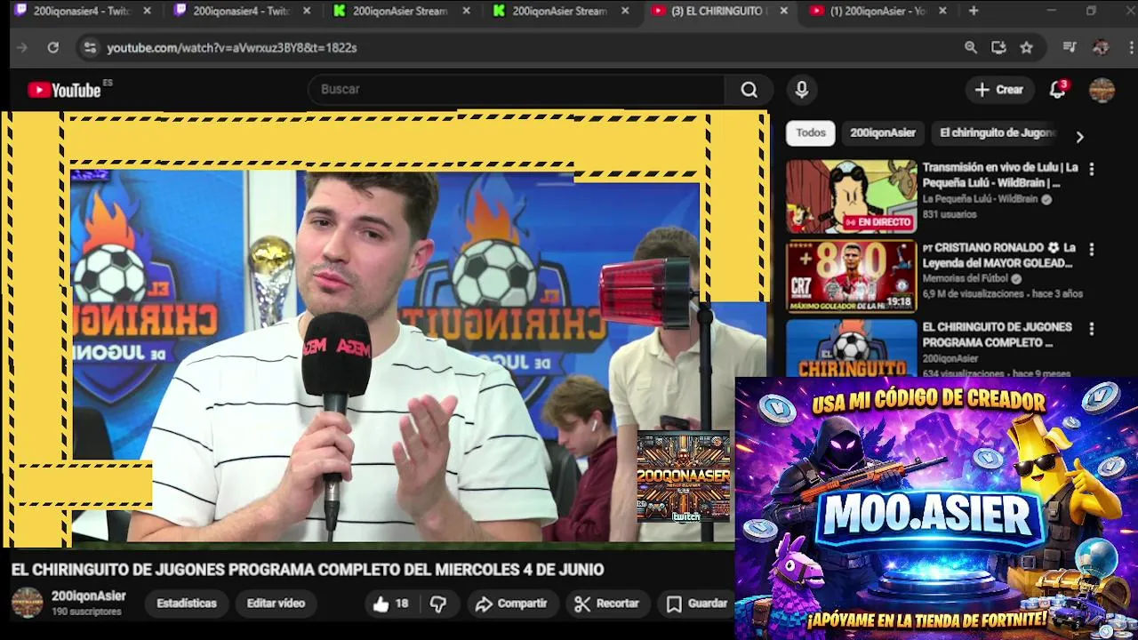Select the 200iqonAsier filter chip
This screenshot has height=640, width=1138.
(883, 133)
